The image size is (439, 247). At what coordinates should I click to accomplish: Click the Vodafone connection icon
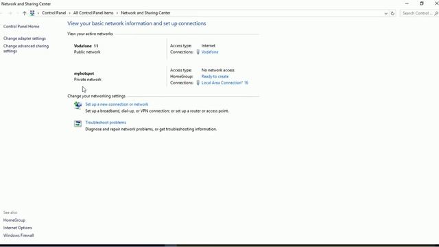pos(198,52)
